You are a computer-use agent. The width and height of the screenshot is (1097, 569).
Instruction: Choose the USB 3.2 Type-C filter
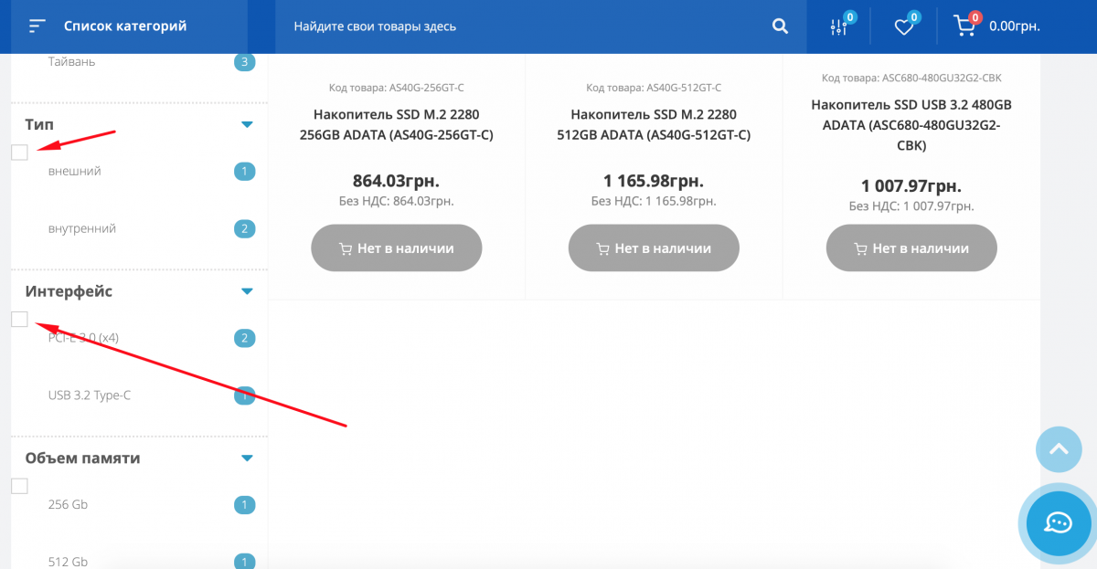pyautogui.click(x=90, y=395)
